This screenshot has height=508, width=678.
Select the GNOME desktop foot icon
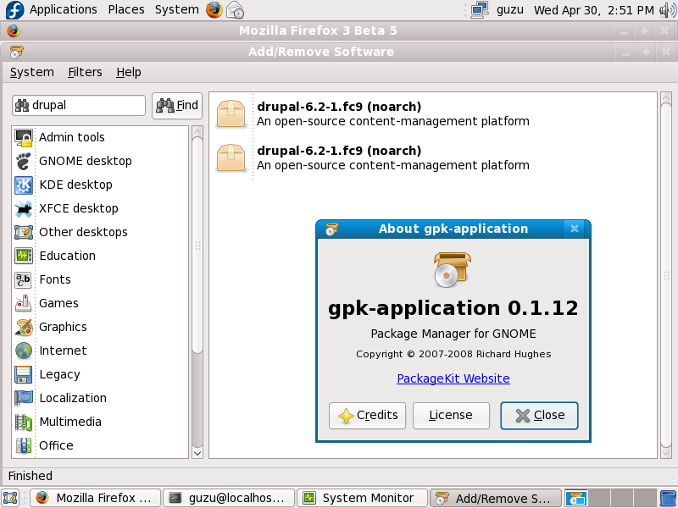click(x=24, y=161)
